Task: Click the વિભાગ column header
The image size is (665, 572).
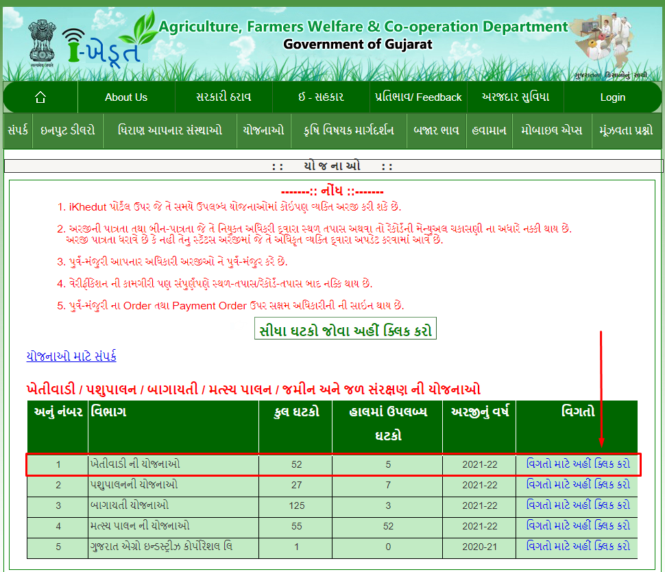Action: tap(173, 427)
